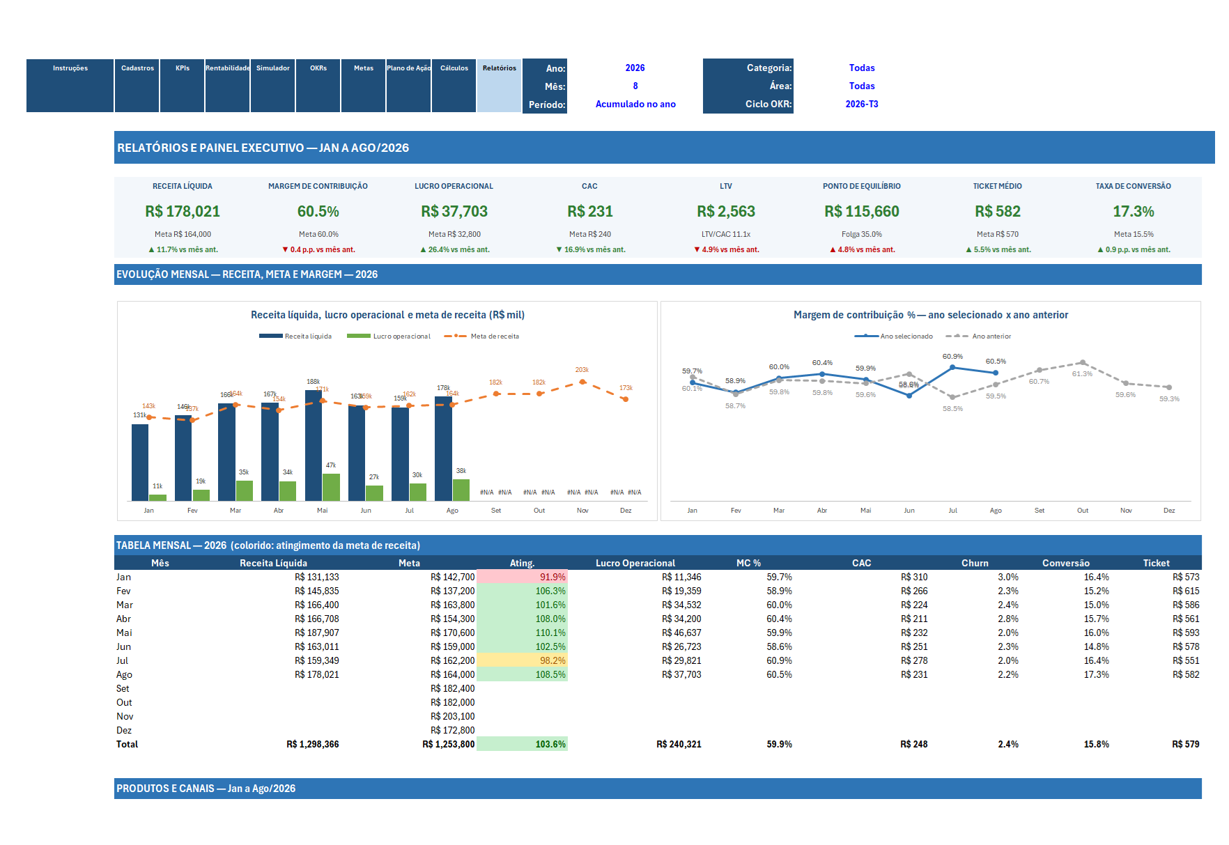Select the Simulador navigation tab
The width and height of the screenshot is (1229, 845).
point(273,85)
